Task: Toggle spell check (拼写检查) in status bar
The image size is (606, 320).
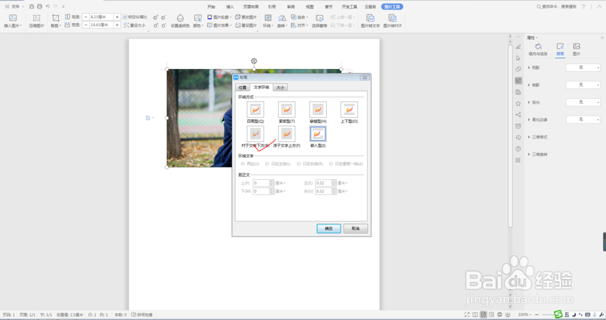Action: 142,315
